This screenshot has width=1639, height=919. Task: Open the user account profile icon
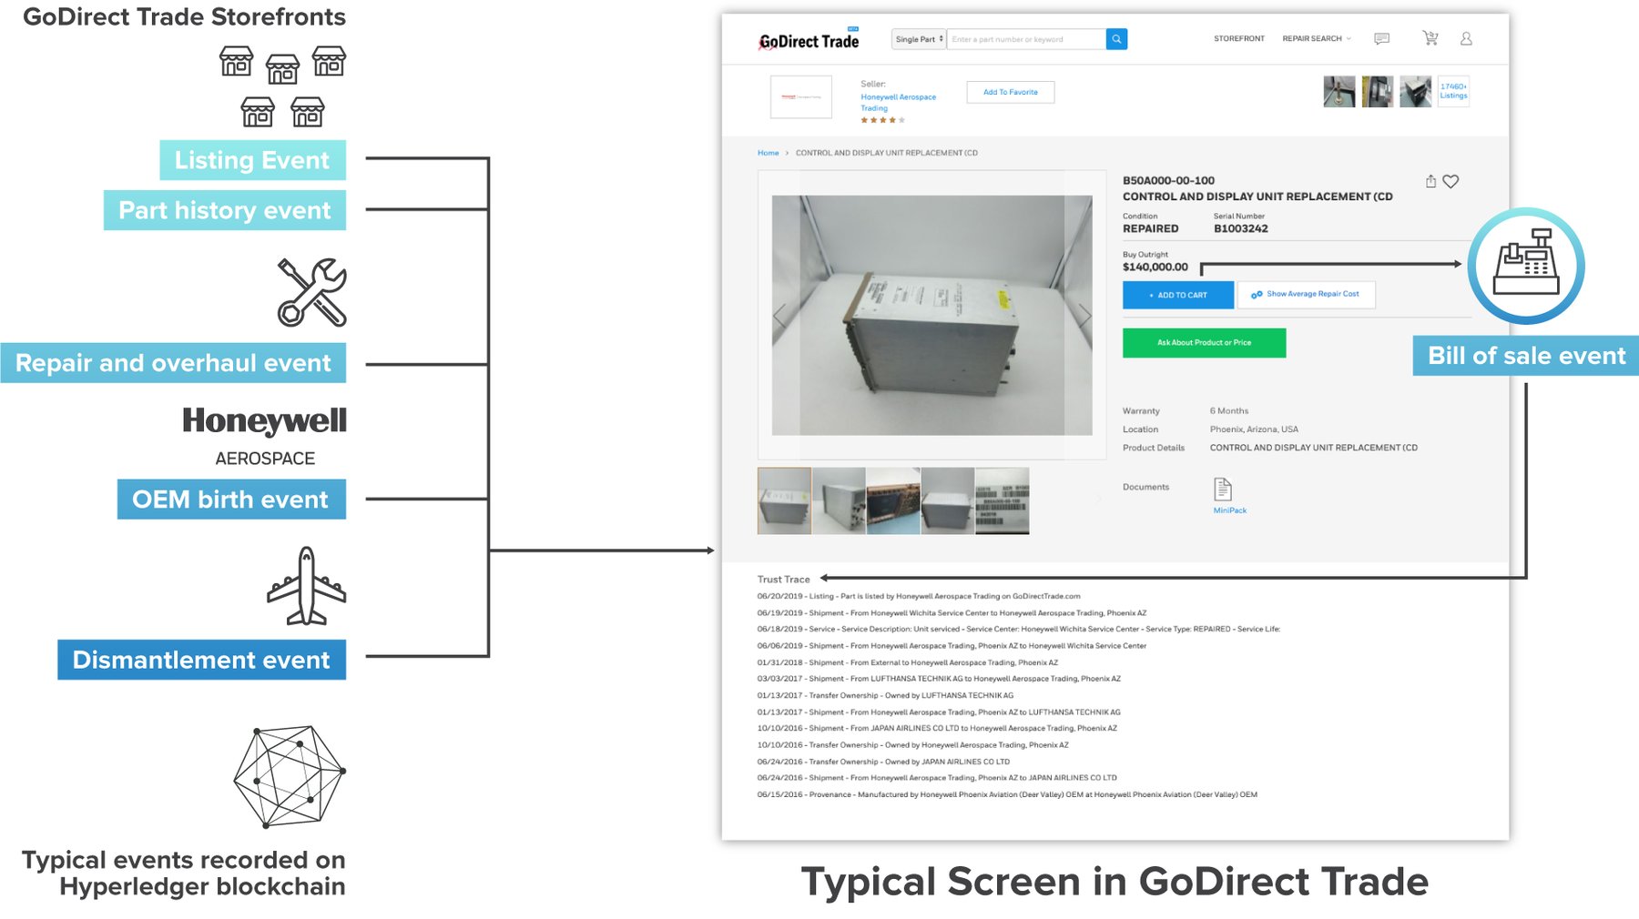tap(1466, 39)
